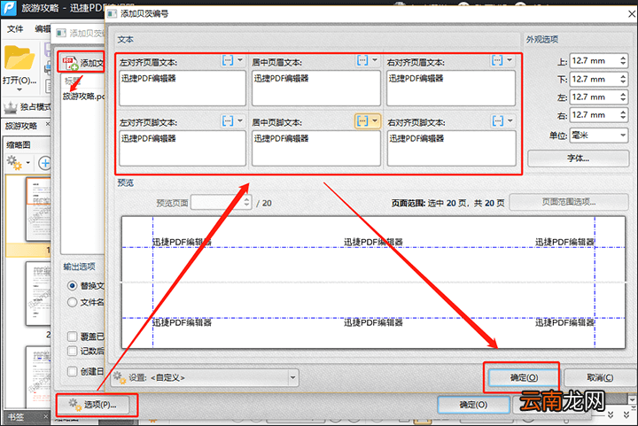Adjust the top margin 12.7 mm spinner
This screenshot has width=638, height=426.
623,60
